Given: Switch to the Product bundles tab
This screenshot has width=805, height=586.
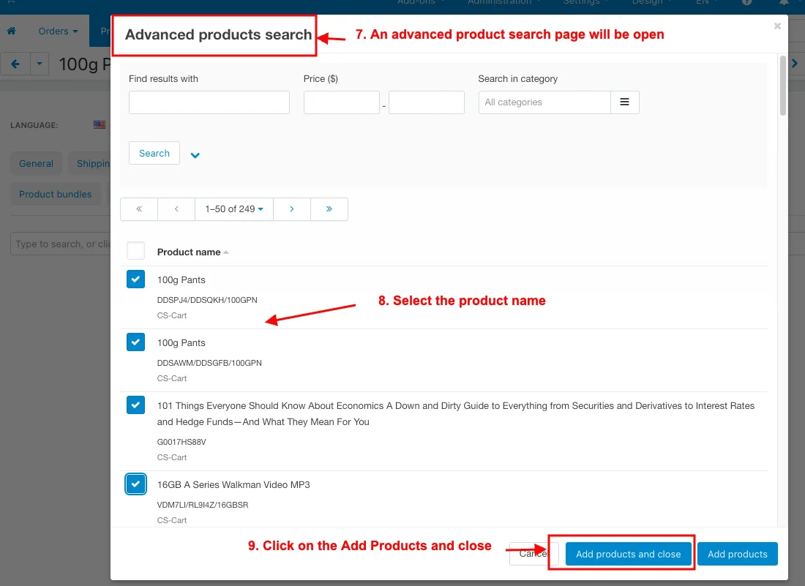Looking at the screenshot, I should pyautogui.click(x=56, y=194).
